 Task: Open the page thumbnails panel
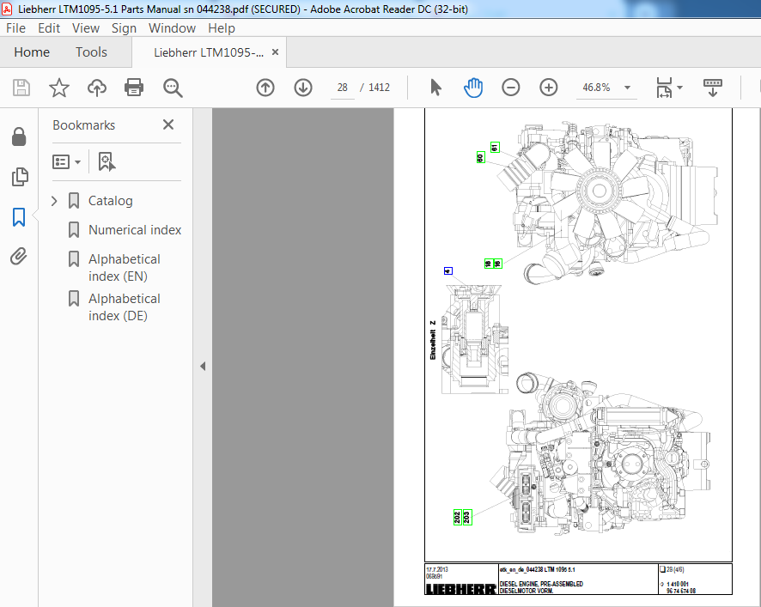(x=19, y=177)
